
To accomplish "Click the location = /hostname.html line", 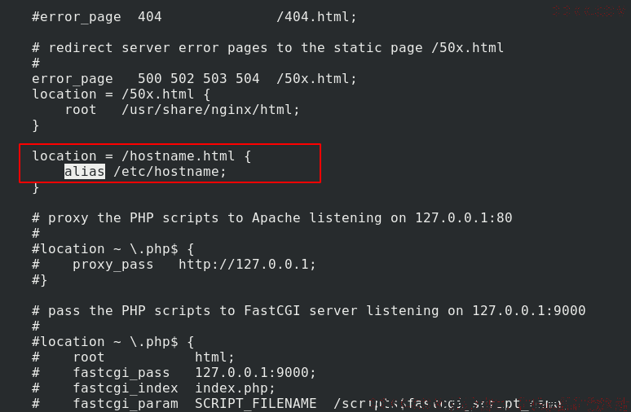I will point(141,156).
